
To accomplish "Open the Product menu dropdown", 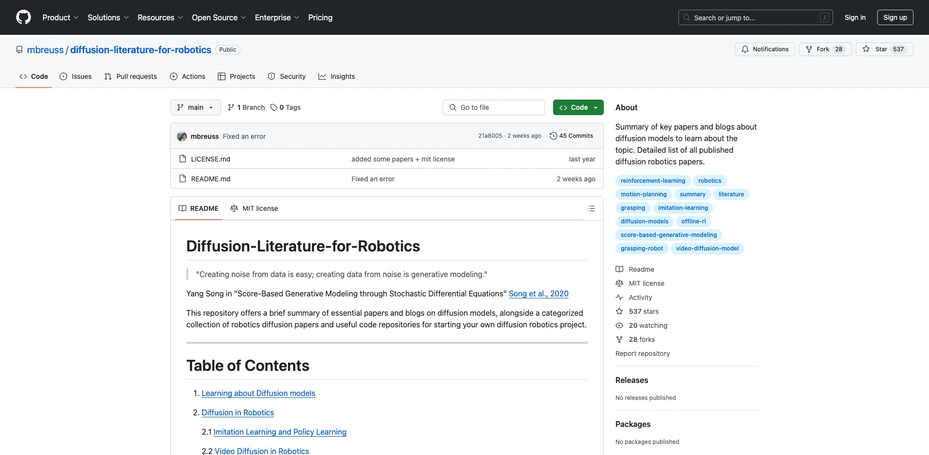I will tap(60, 17).
